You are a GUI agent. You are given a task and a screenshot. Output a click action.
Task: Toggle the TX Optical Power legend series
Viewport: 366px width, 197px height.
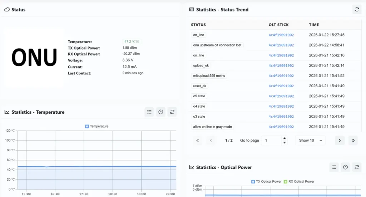(266, 181)
